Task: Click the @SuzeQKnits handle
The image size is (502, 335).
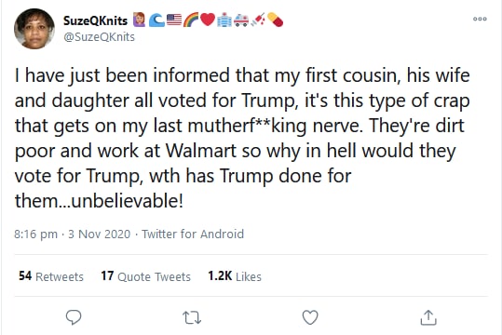Action: 99,37
